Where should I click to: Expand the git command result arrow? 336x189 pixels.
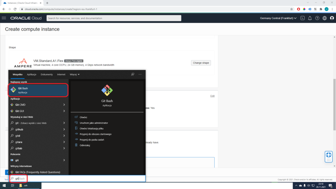[64, 160]
